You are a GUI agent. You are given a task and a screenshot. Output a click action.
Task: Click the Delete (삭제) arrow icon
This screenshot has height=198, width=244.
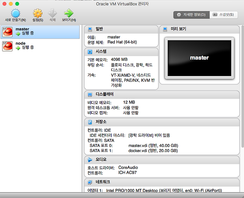click(53, 13)
